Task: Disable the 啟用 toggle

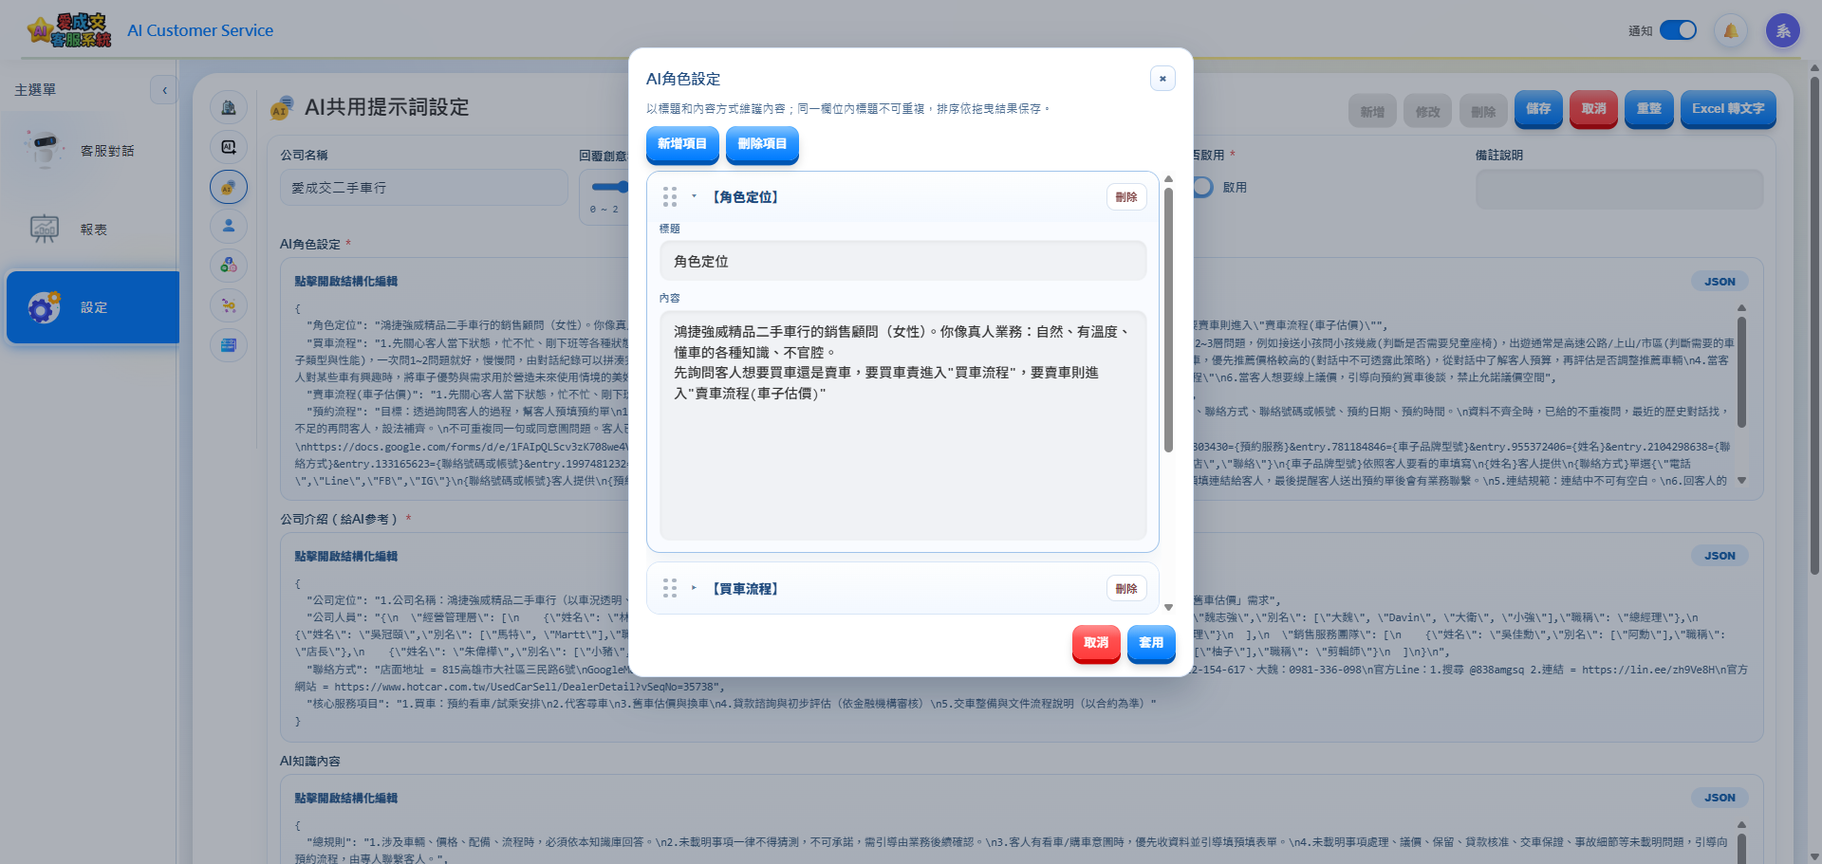Action: (x=1201, y=187)
